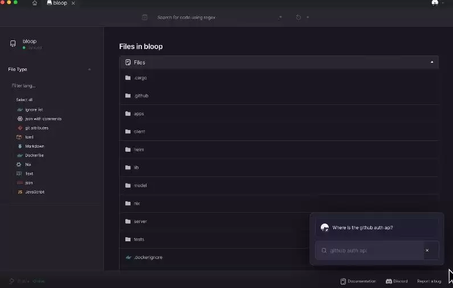Filter by toml file type
The image size is (453, 288).
point(29,137)
